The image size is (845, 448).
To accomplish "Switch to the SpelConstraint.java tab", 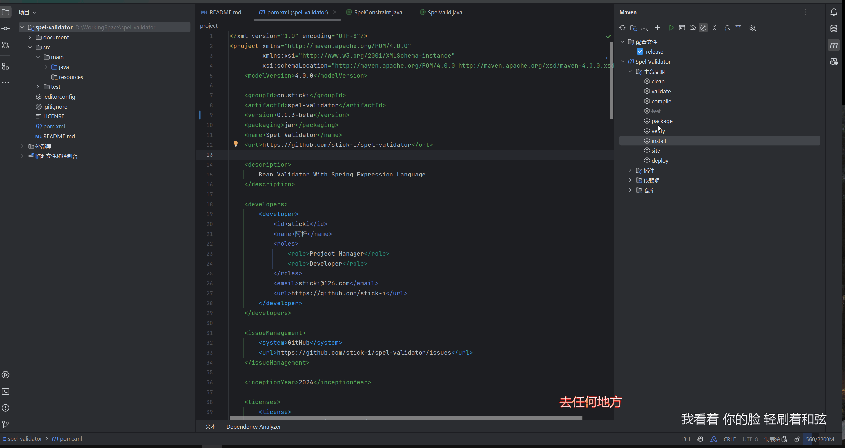I will pos(378,12).
